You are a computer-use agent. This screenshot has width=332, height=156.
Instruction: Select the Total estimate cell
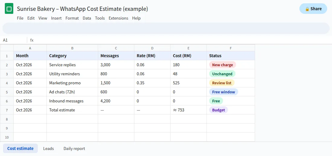(72, 110)
